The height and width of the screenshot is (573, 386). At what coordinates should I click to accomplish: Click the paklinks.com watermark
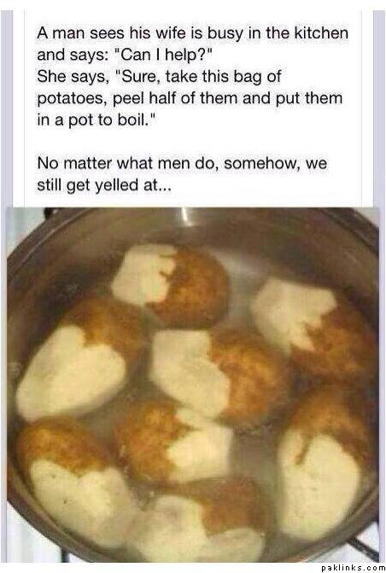(x=352, y=568)
